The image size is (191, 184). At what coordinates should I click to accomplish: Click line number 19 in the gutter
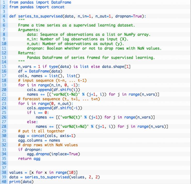(4, 85)
